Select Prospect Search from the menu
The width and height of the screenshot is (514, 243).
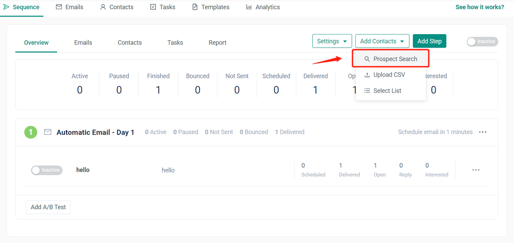(x=391, y=59)
